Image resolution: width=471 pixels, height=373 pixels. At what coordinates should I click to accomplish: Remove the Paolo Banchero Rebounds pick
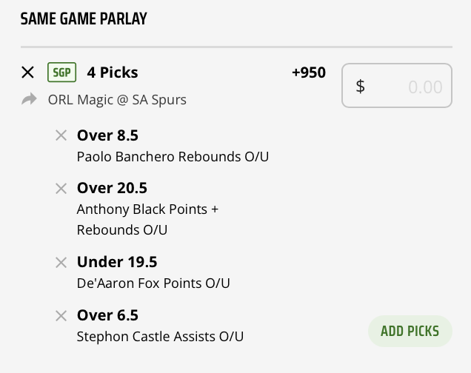point(61,135)
